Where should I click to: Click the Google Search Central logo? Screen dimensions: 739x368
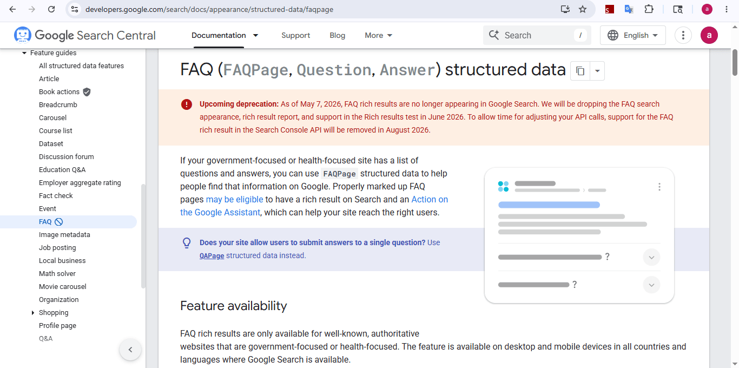85,35
